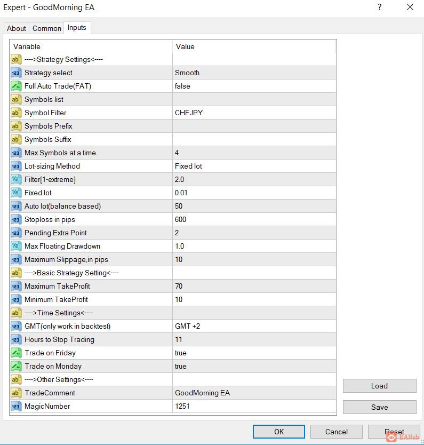Click the string icon beside Symbol Filter
Screen dimensions: 424x445
coord(16,113)
